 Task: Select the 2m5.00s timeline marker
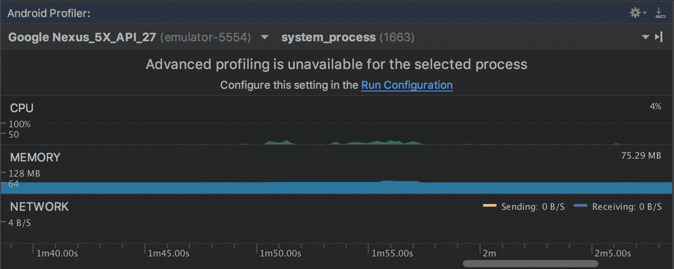pyautogui.click(x=613, y=254)
